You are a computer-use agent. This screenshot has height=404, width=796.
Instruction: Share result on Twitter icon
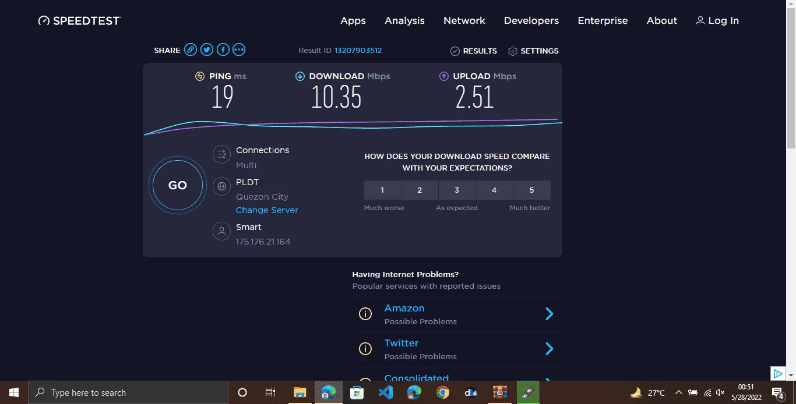point(207,50)
